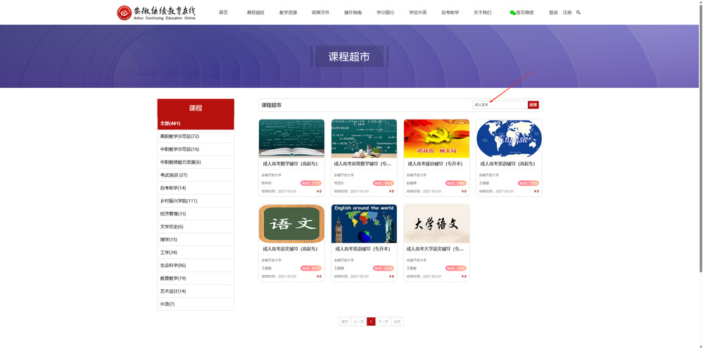Click the Anhui Continuing Education Online logo

(x=156, y=13)
